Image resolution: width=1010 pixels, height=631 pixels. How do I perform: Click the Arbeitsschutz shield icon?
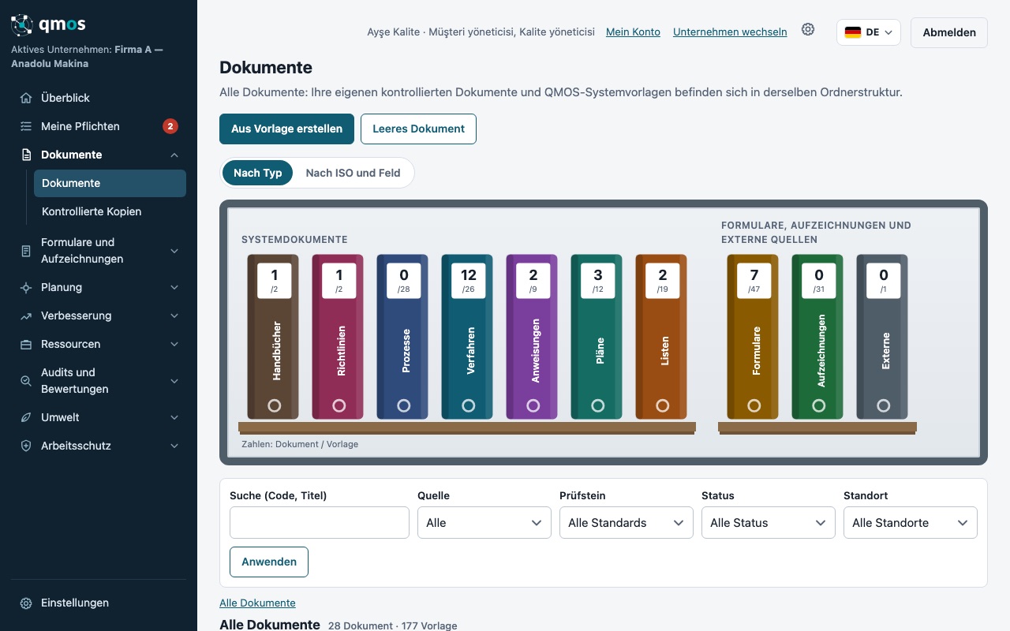point(26,446)
